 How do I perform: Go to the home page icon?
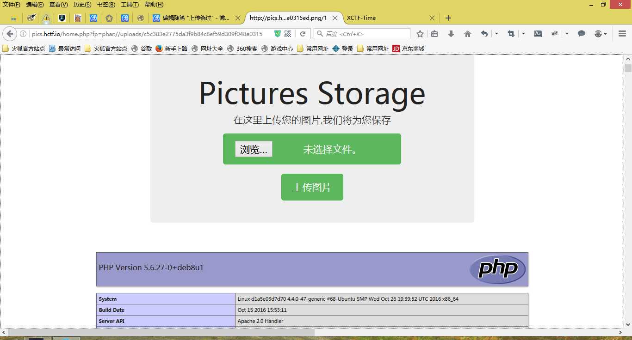[x=468, y=34]
